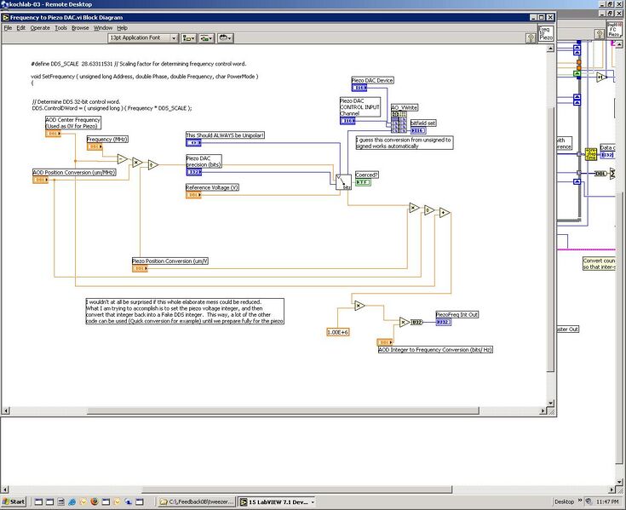Open the Browse menu
This screenshot has width=626, height=510.
(x=80, y=28)
